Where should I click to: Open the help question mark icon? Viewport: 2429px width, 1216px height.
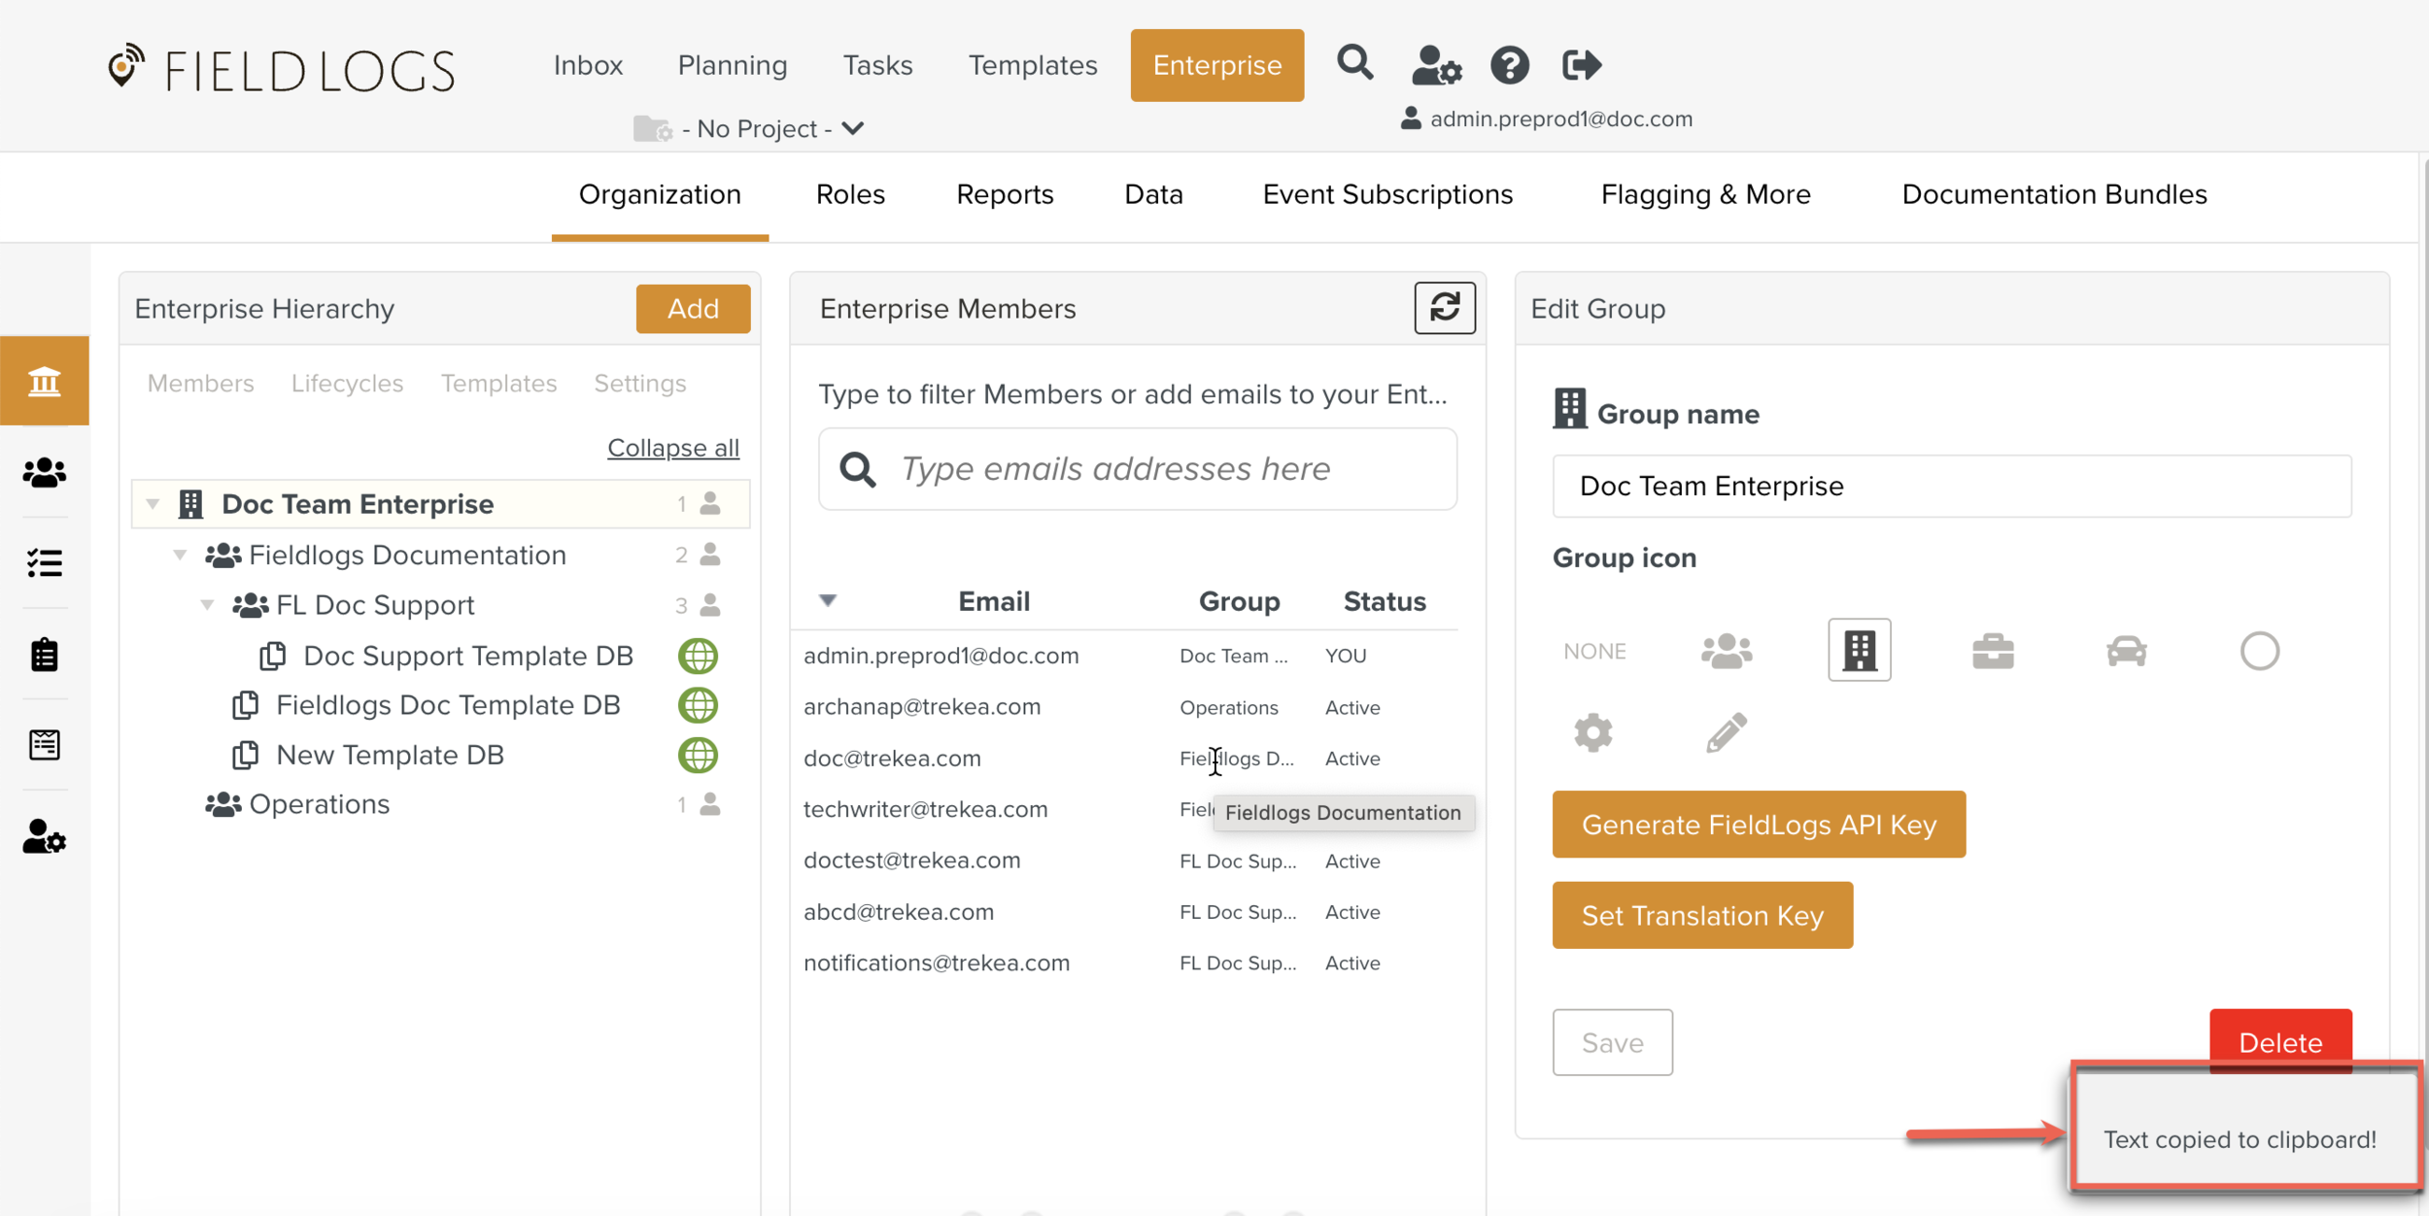pyautogui.click(x=1509, y=66)
